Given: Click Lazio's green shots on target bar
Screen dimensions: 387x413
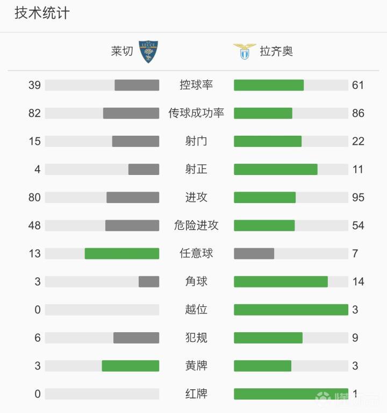Looking at the screenshot, I should 276,169.
